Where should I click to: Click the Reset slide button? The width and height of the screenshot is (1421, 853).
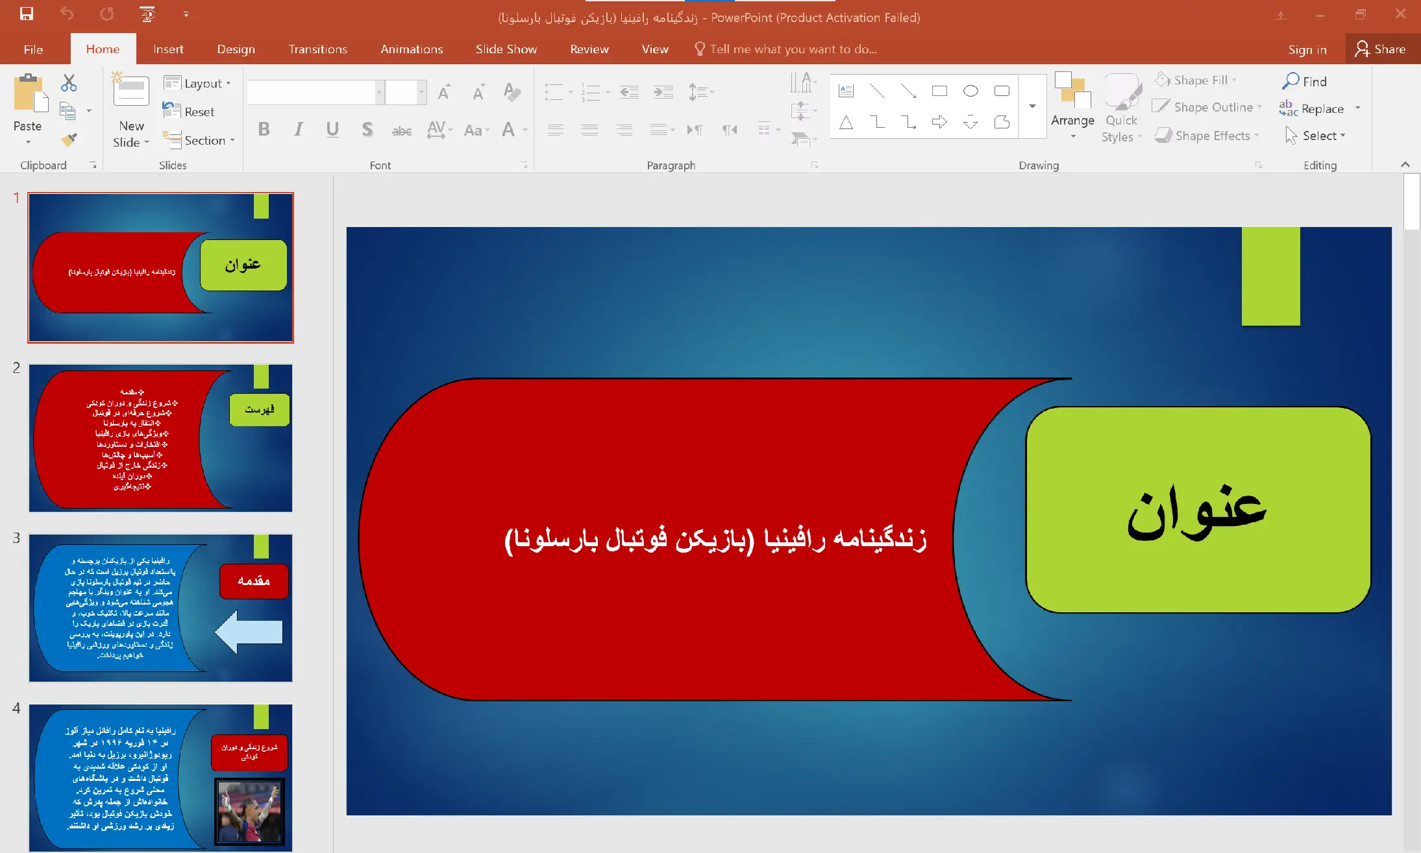[188, 112]
